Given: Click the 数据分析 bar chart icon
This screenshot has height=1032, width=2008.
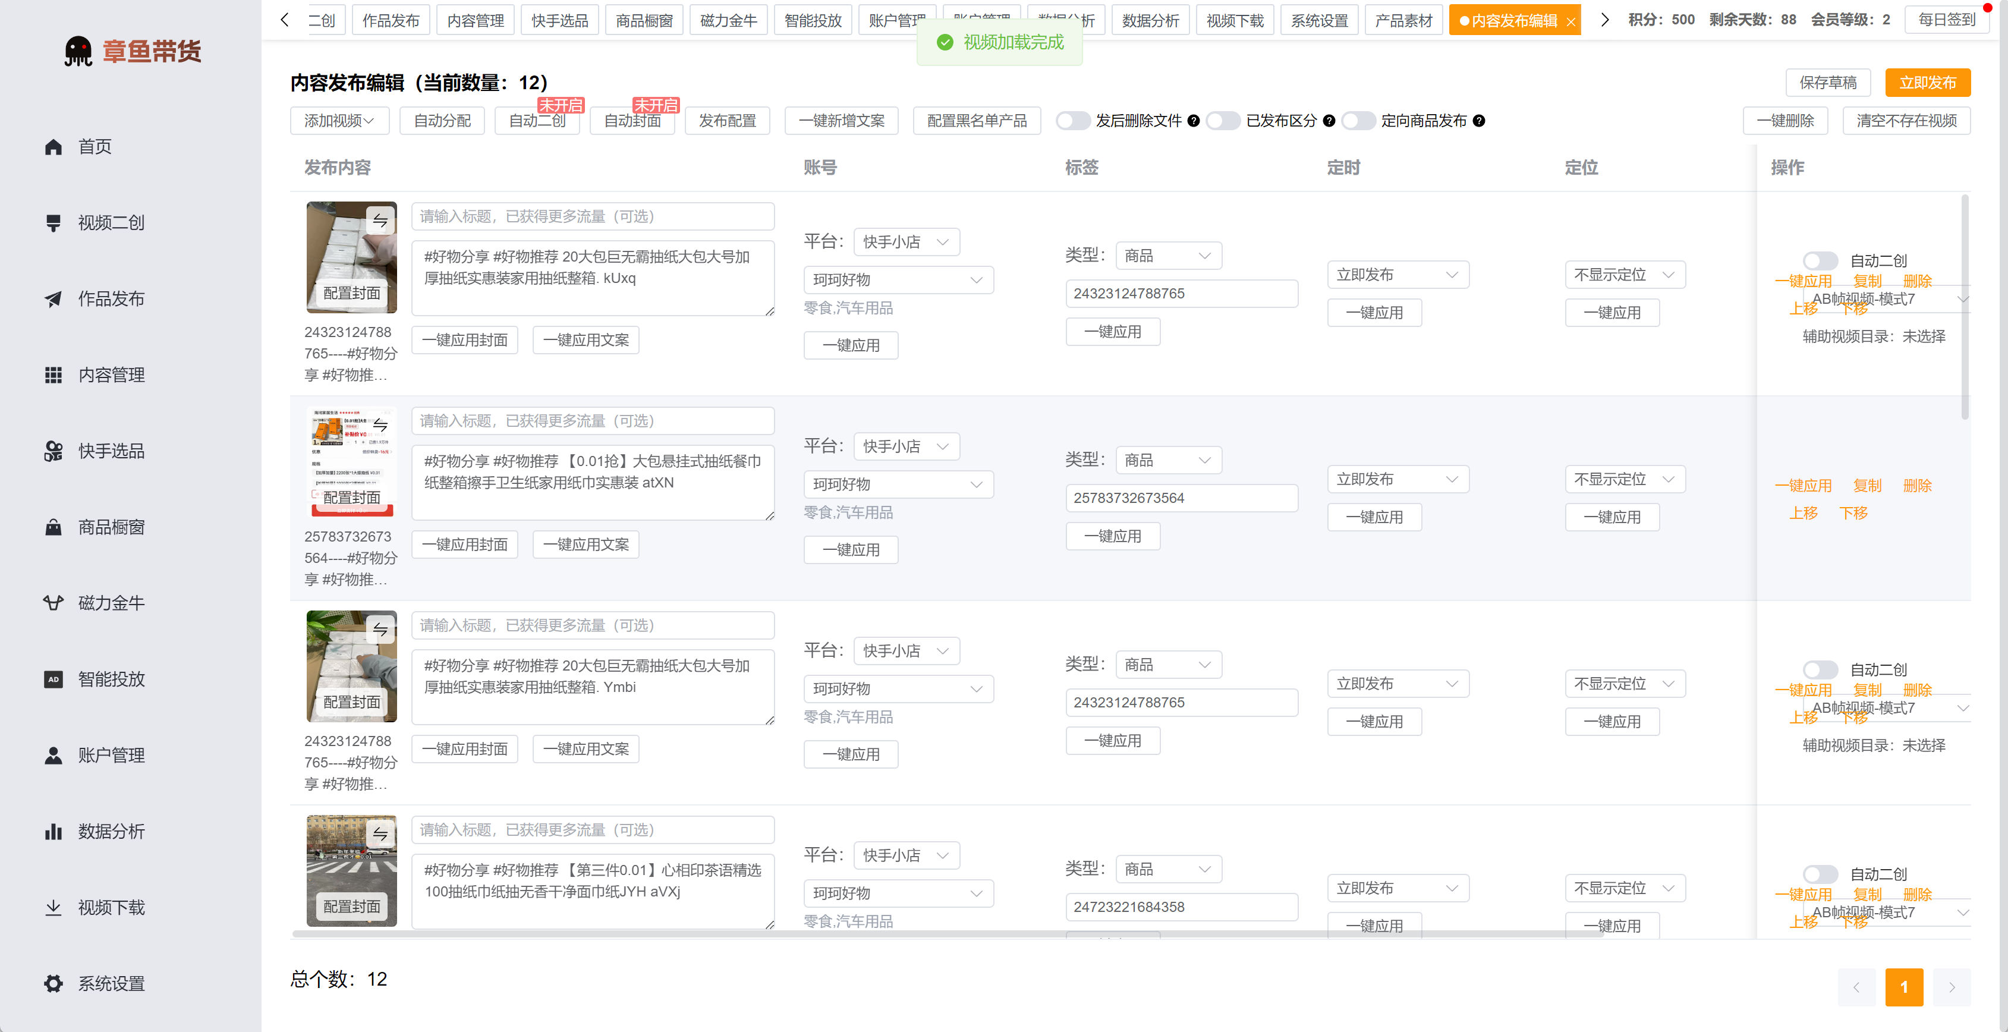Looking at the screenshot, I should click(x=53, y=832).
